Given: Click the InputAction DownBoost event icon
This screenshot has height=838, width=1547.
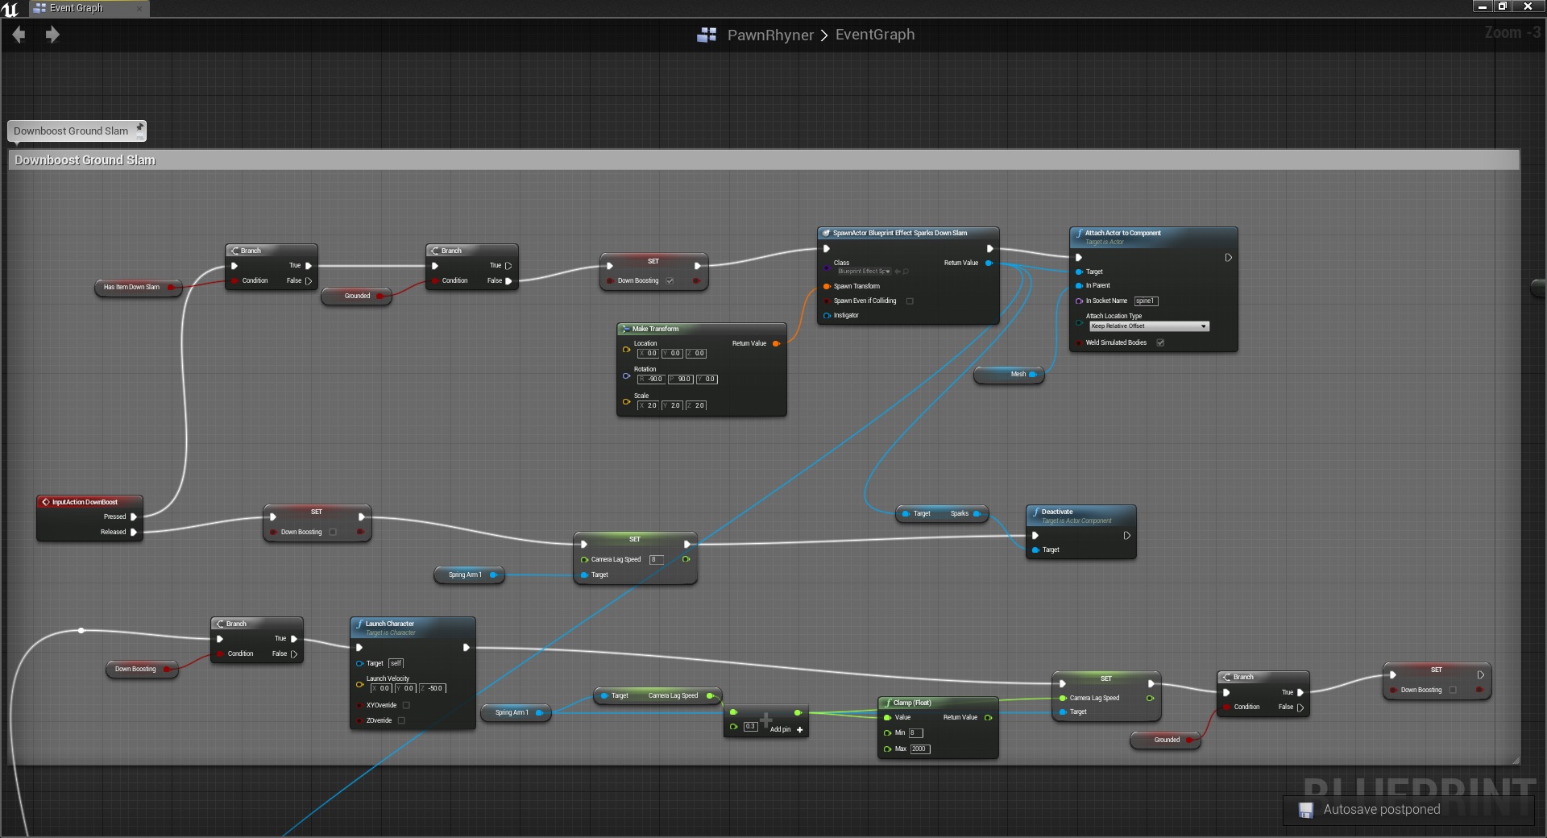Looking at the screenshot, I should (46, 502).
